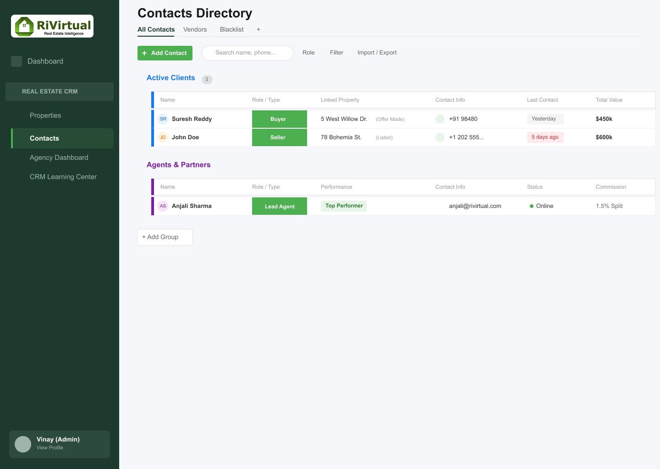Click the anjali@rivirtual.com email
The height and width of the screenshot is (469, 660).
475,206
